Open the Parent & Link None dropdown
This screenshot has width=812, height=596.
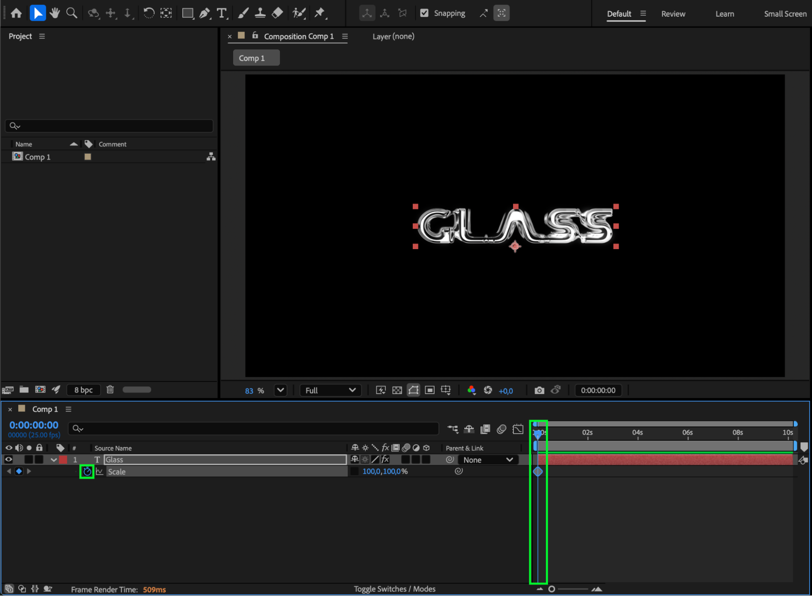click(487, 460)
